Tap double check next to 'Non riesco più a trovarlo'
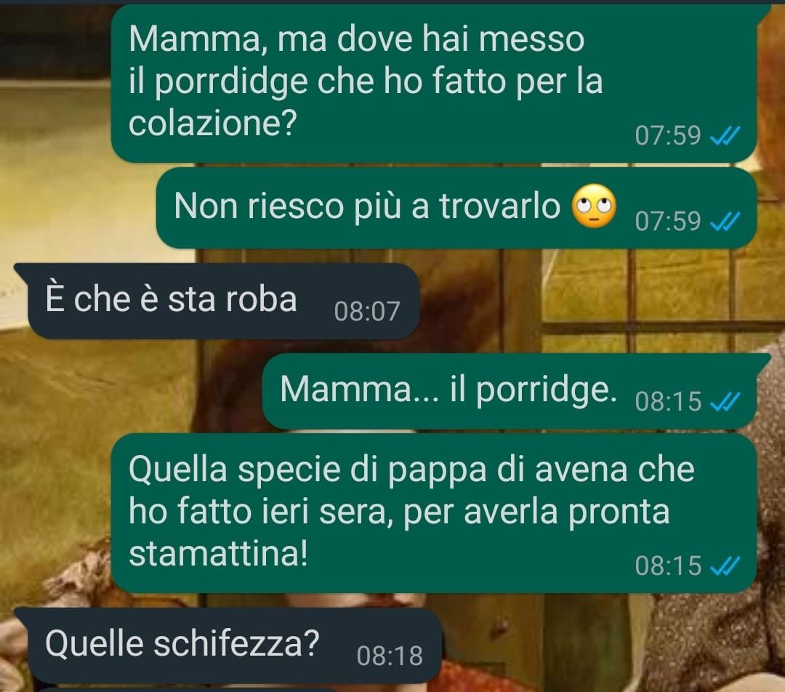This screenshot has width=785, height=692. [725, 221]
